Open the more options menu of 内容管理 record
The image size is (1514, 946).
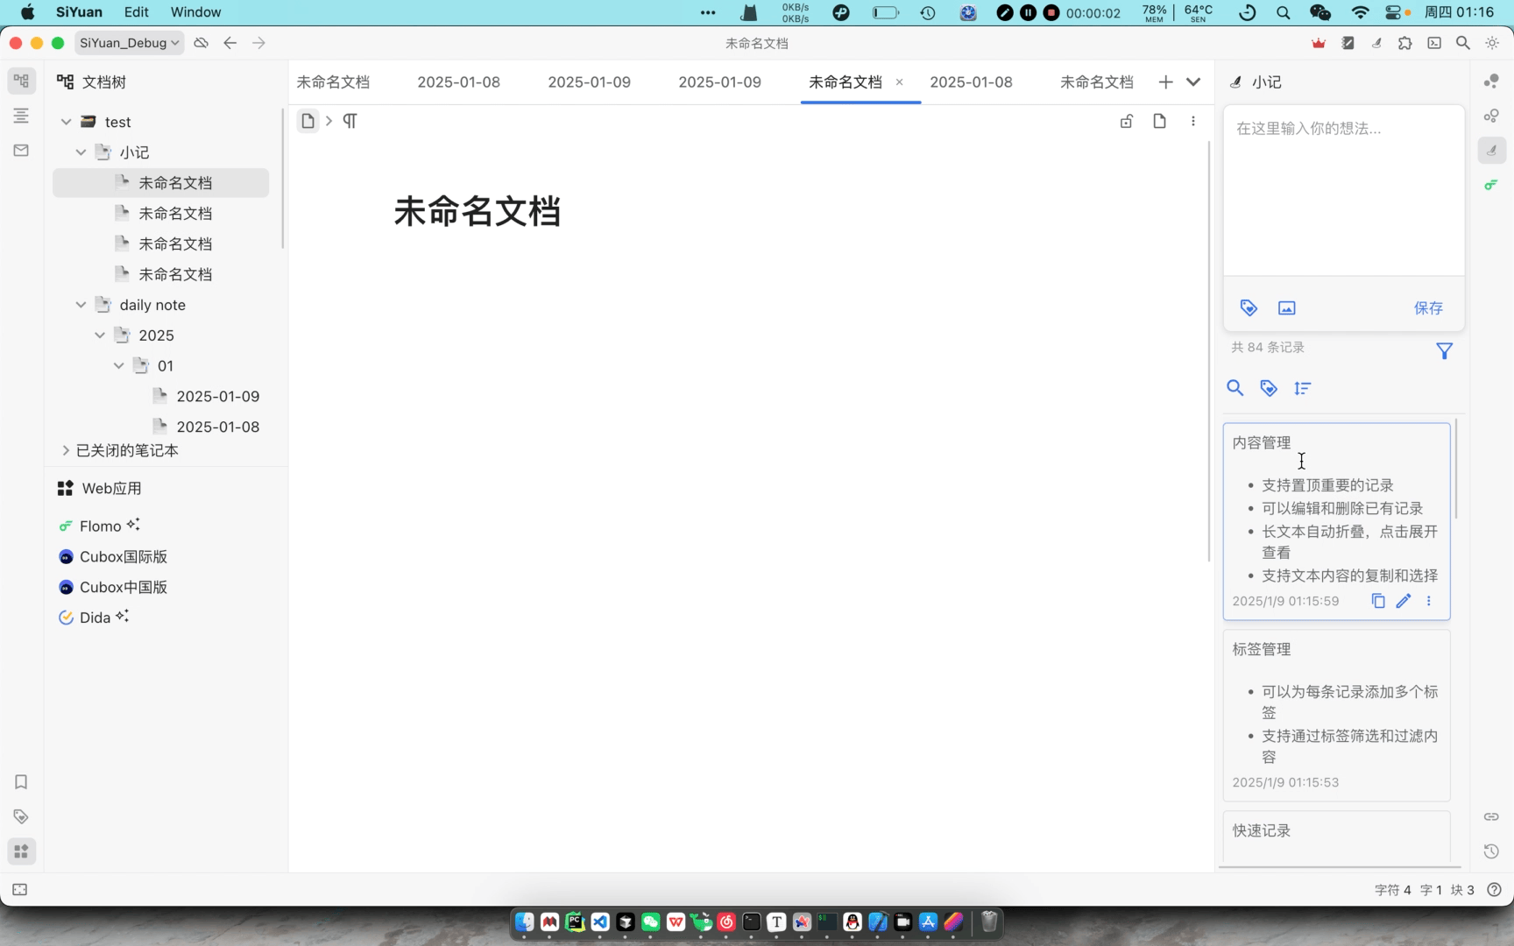1429,601
